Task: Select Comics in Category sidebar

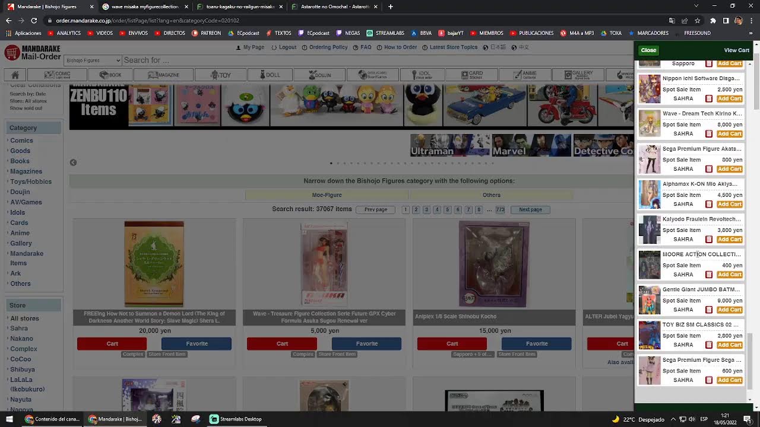Action: pos(21,141)
